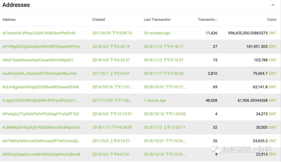Click last transaction 2018/11/1 下午2:06:00

pos(164,73)
